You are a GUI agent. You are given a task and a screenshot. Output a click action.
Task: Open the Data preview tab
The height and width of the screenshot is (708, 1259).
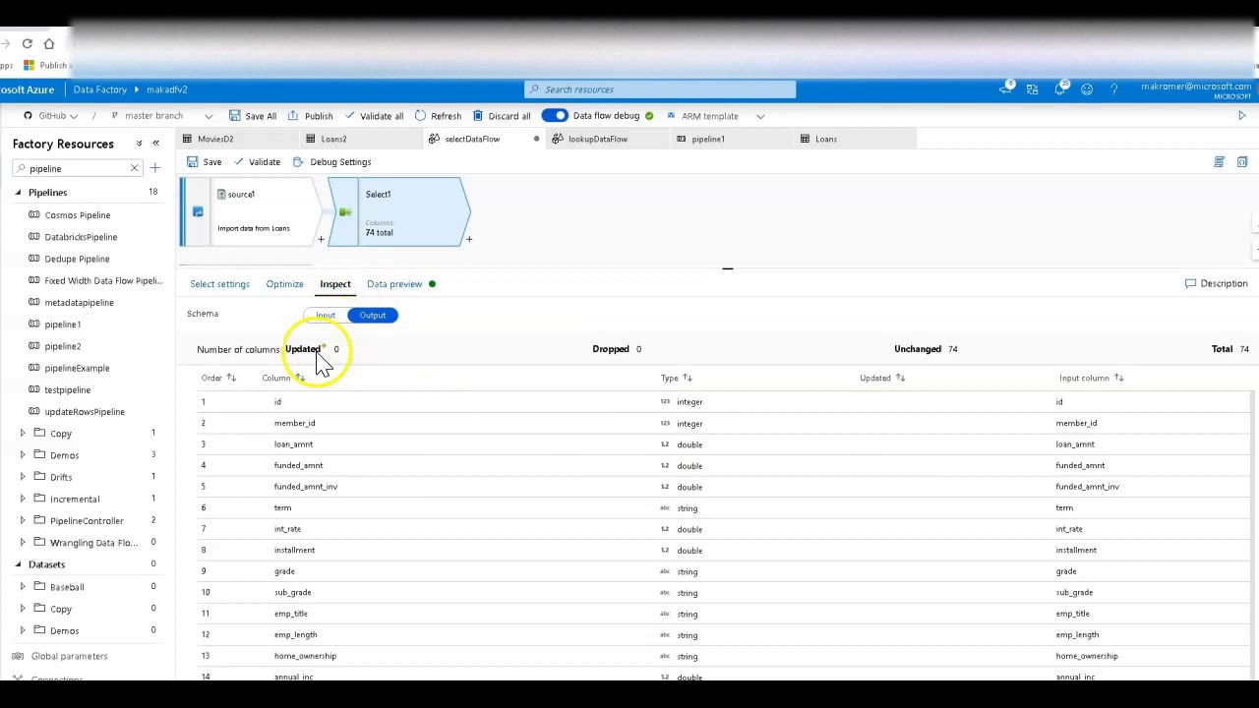(x=394, y=284)
